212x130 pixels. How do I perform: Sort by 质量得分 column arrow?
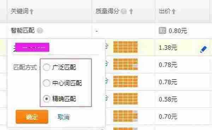(x=131, y=11)
